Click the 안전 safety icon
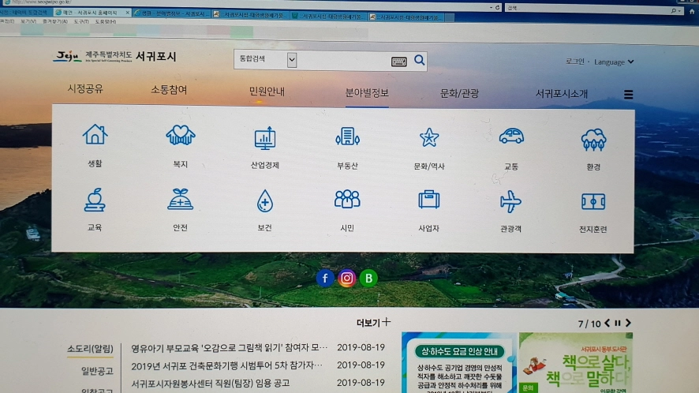 [180, 199]
